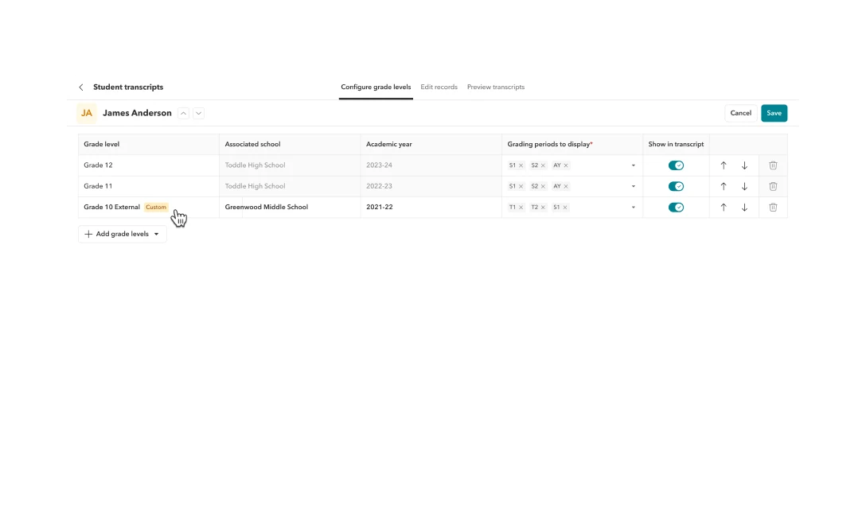Move Grade 10 External row down
866x509 pixels.
click(x=744, y=207)
